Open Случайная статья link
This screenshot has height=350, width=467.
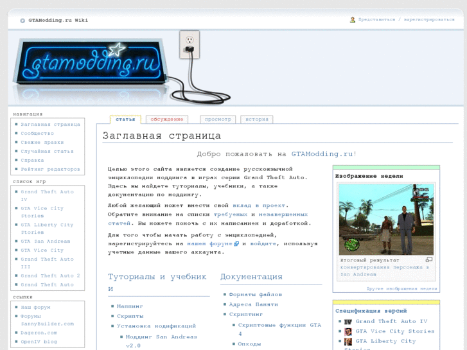tap(47, 152)
